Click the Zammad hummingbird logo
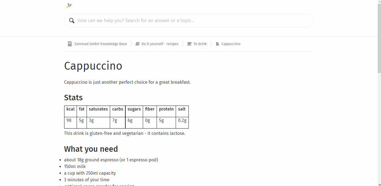This screenshot has width=381, height=186. pyautogui.click(x=68, y=5)
